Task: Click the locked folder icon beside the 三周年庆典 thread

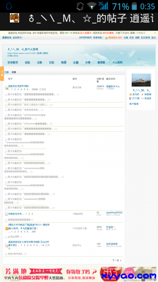Action: click(6, 246)
